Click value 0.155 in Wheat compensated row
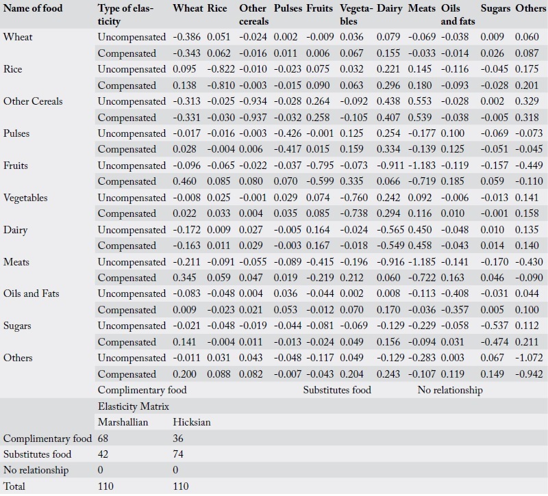This screenshot has width=548, height=496. [x=388, y=53]
